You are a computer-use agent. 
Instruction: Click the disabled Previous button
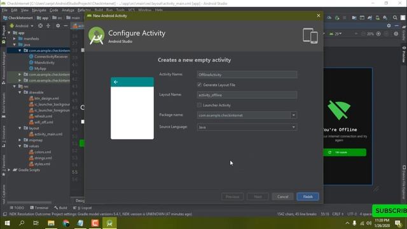(x=232, y=197)
